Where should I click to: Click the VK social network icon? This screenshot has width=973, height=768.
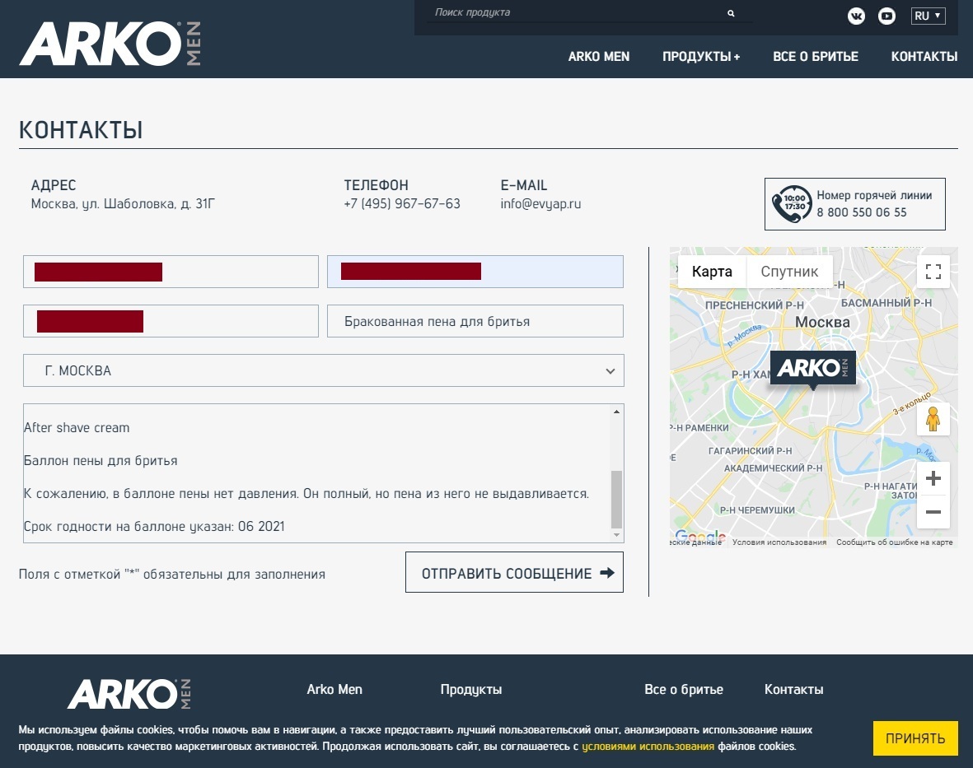pos(856,16)
